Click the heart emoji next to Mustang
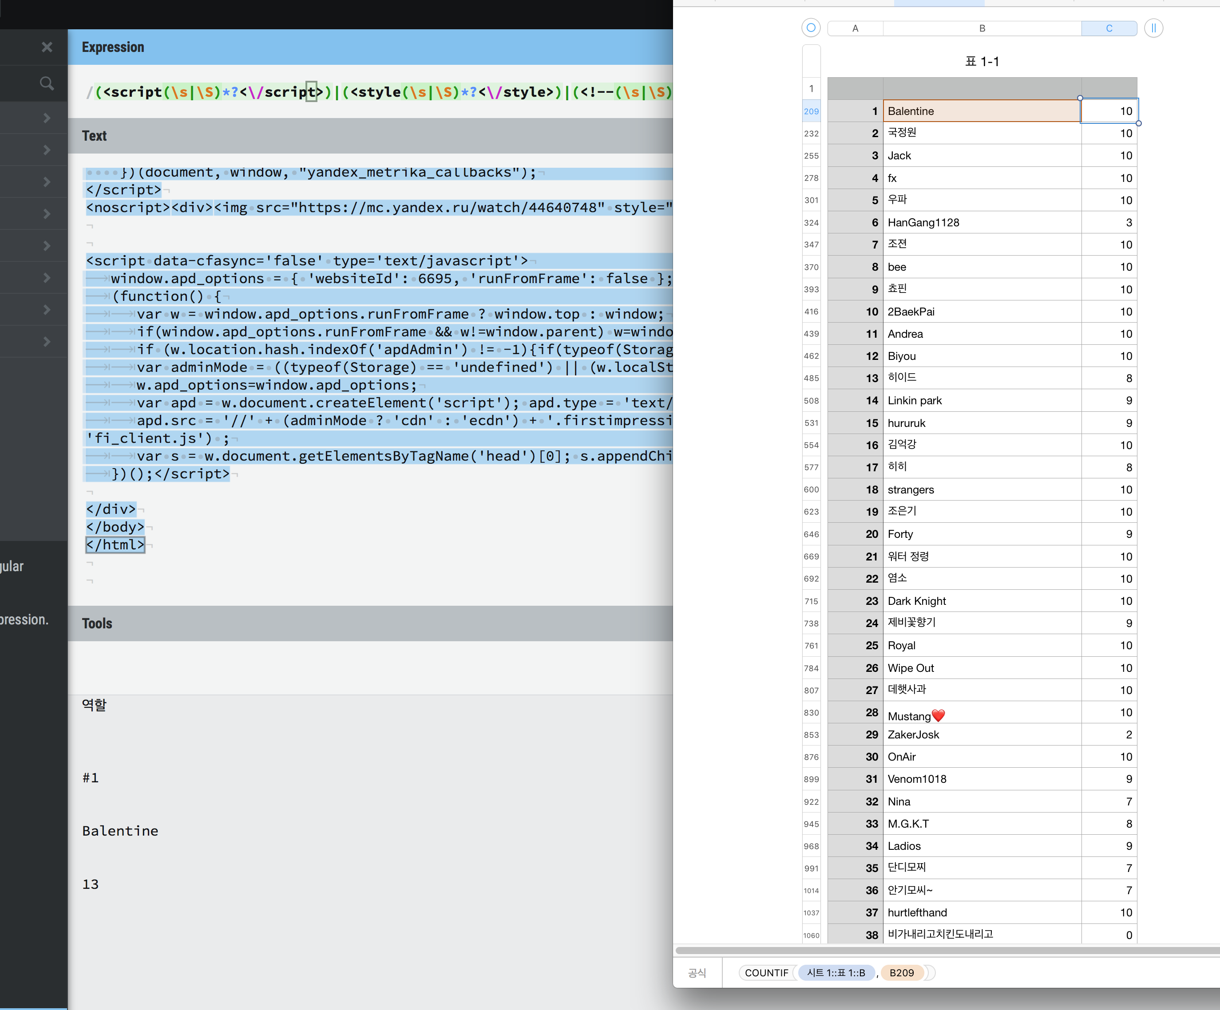Image resolution: width=1220 pixels, height=1010 pixels. click(938, 715)
